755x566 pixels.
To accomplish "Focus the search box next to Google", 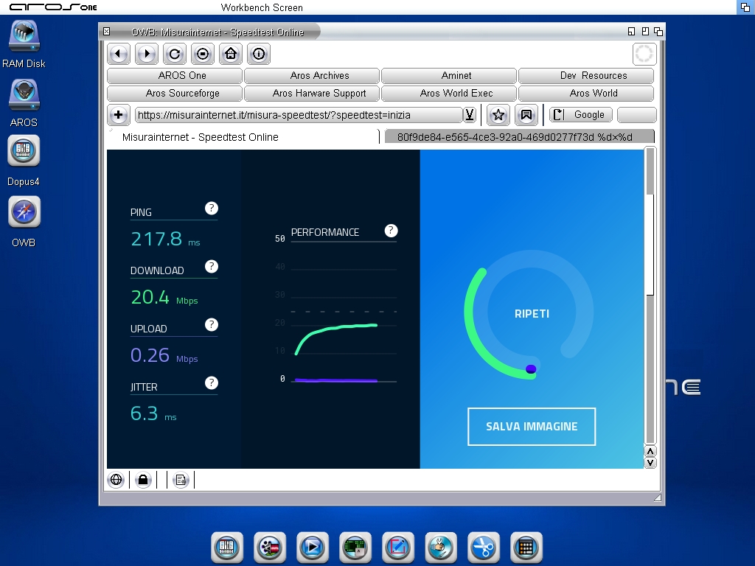I will click(636, 115).
